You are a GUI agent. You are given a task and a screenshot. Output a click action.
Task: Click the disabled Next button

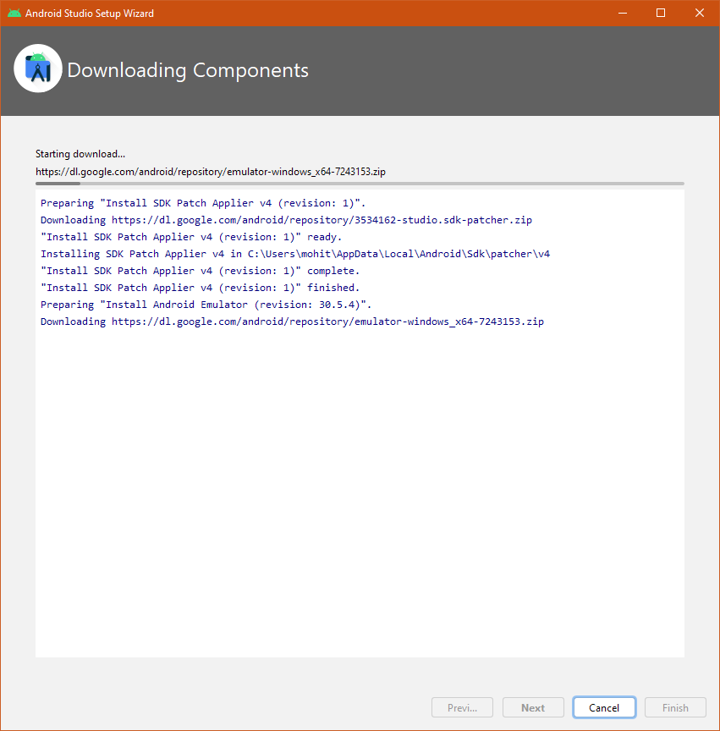pyautogui.click(x=533, y=708)
